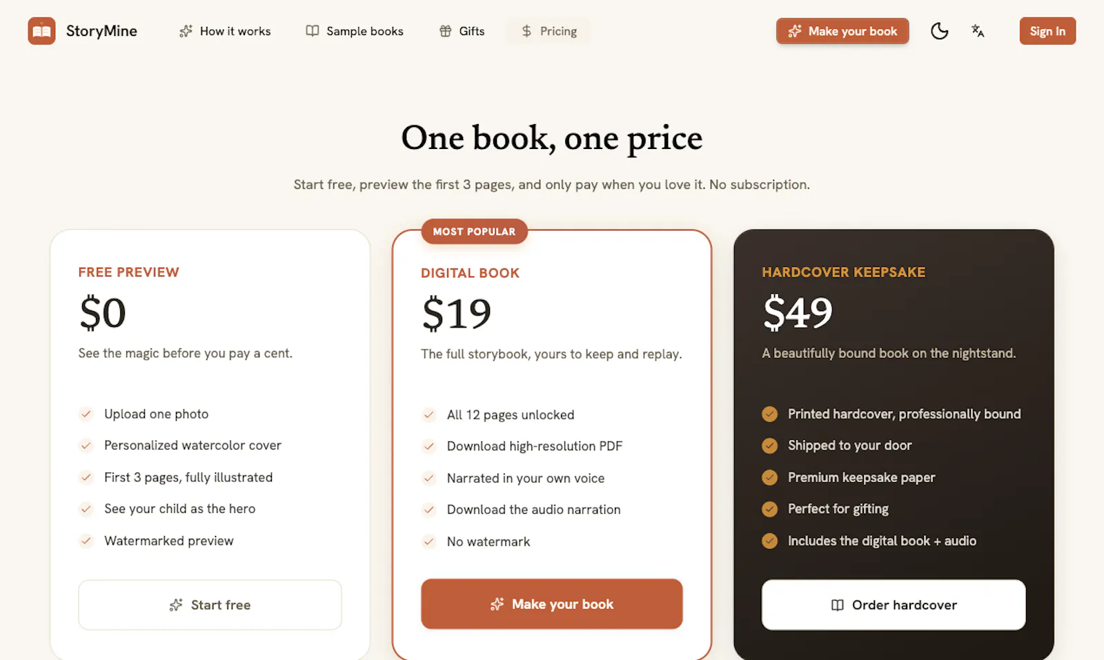The width and height of the screenshot is (1104, 660).
Task: Open the Pricing nav item
Action: point(549,31)
